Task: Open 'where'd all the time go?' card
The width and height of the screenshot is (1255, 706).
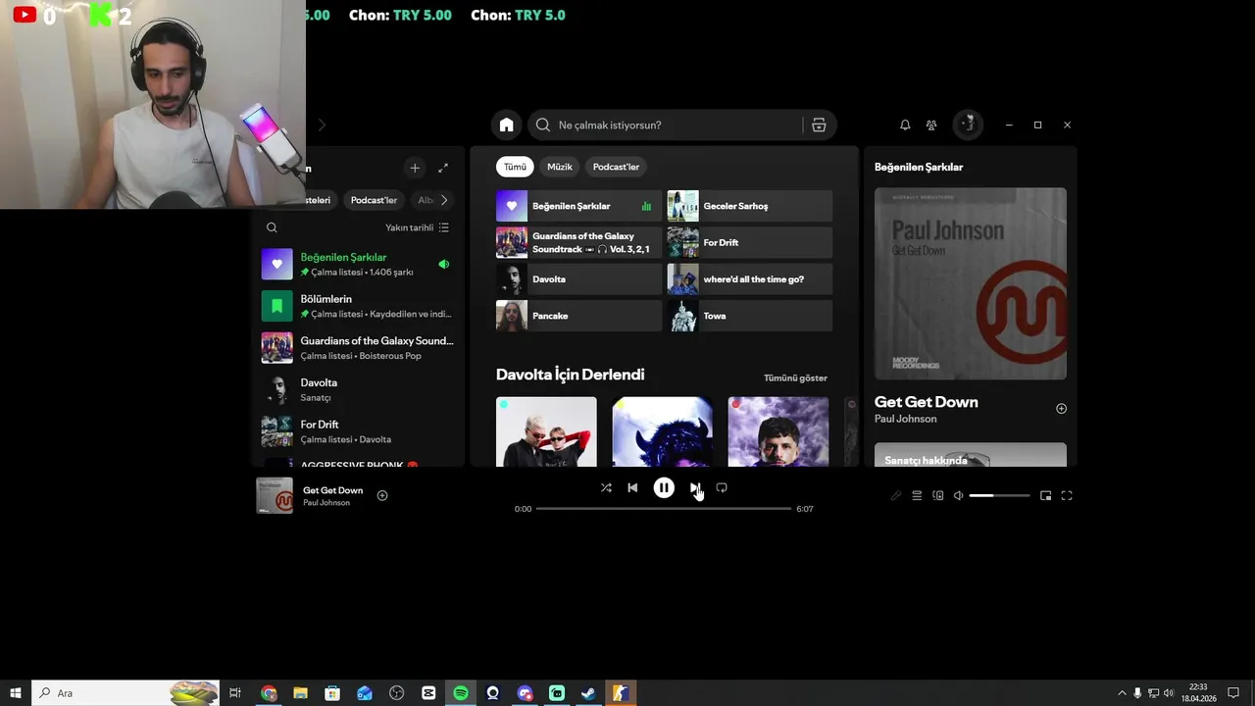Action: pos(750,279)
